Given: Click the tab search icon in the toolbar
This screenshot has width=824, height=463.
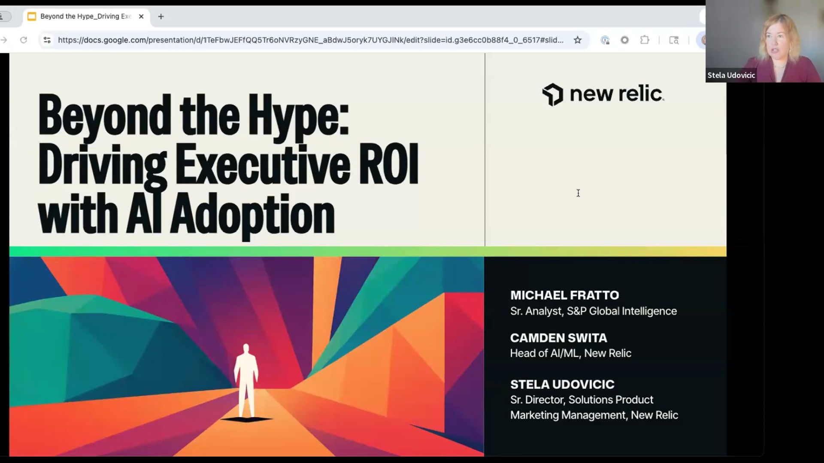Looking at the screenshot, I should click(674, 40).
